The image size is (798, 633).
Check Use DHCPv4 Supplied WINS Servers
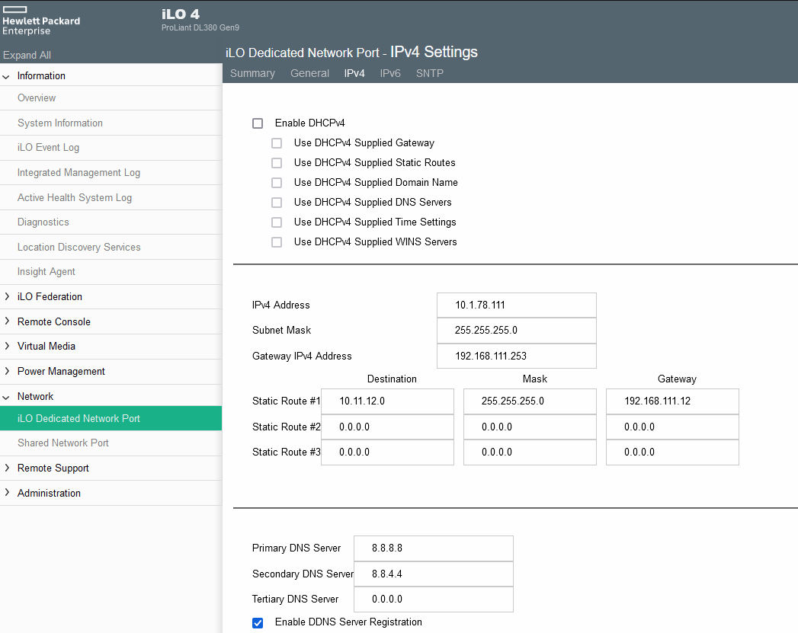click(x=277, y=241)
